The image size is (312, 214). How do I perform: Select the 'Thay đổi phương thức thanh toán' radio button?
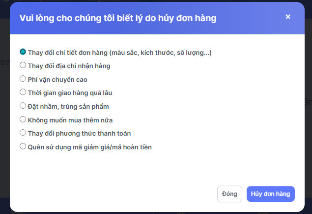click(23, 132)
